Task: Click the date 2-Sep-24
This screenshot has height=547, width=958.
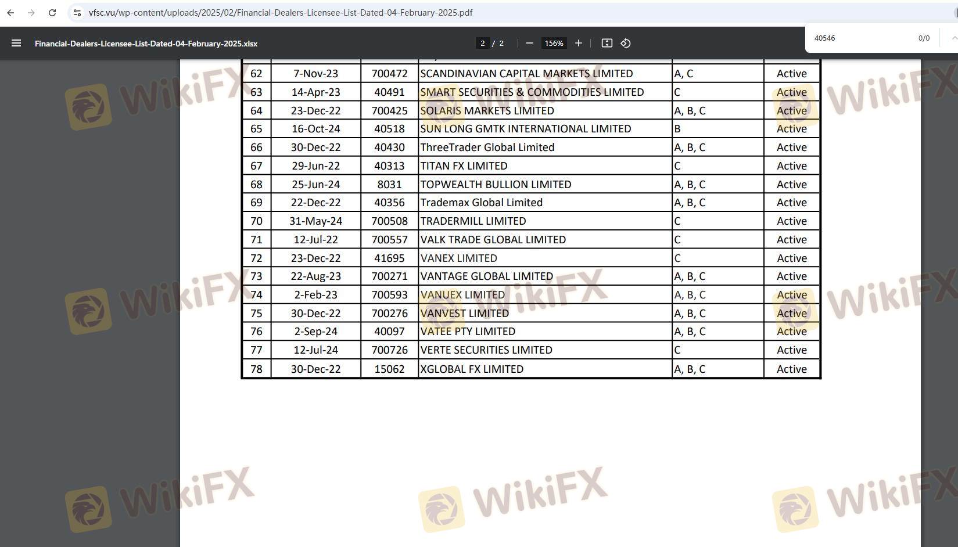Action: click(315, 332)
